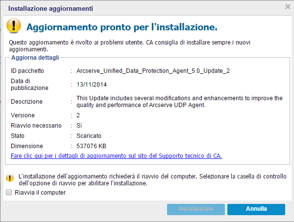Click the Versione value 2

tap(78, 116)
